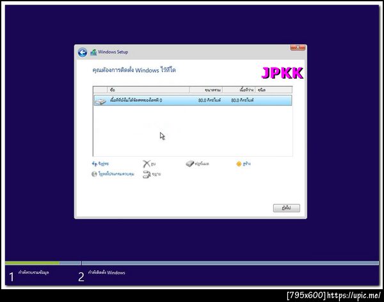The image size is (384, 302).
Task: Go back using the blue back arrow
Action: (x=83, y=52)
